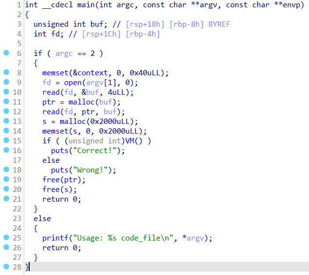Click the [rbp-8h] BYREF comment
This screenshot has height=275, width=309.
pyautogui.click(x=200, y=24)
